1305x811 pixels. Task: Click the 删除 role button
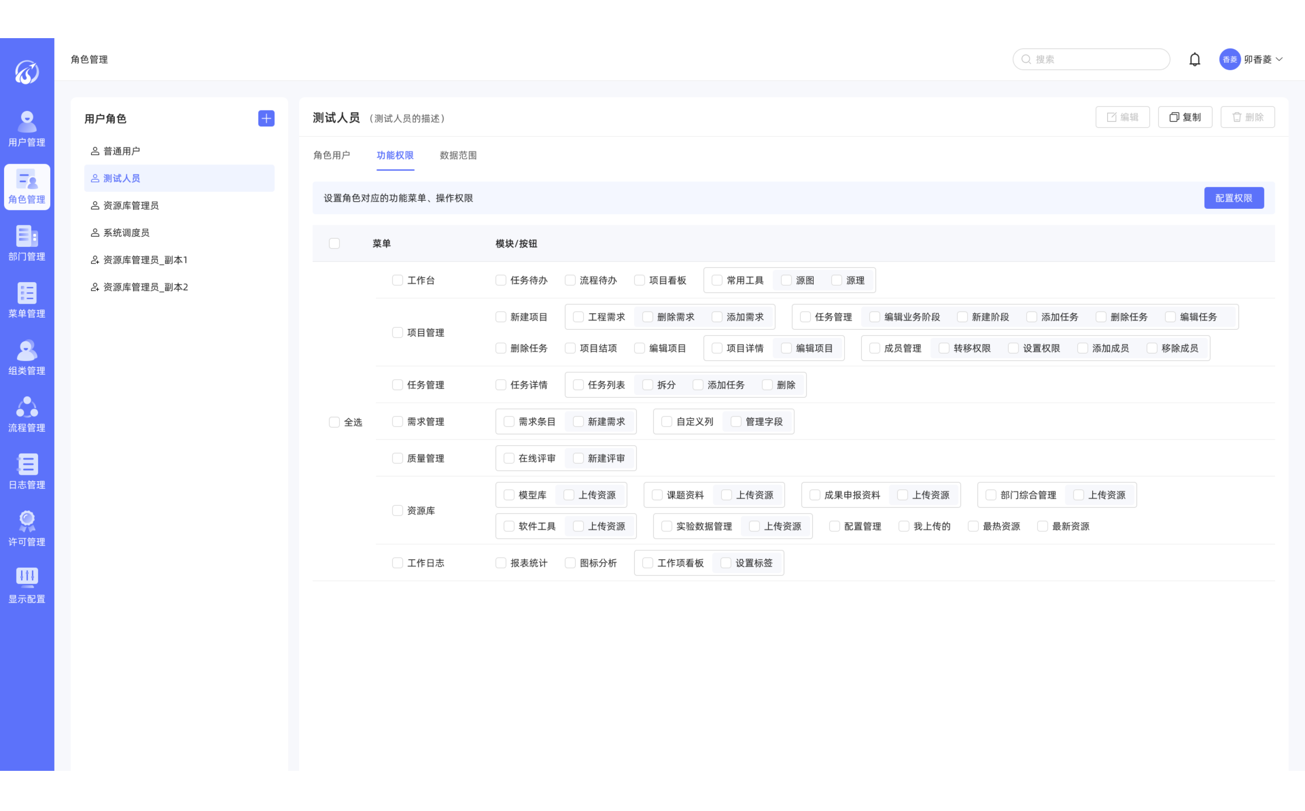pyautogui.click(x=1248, y=117)
